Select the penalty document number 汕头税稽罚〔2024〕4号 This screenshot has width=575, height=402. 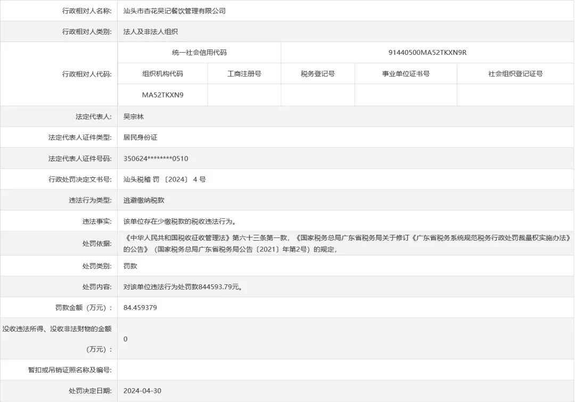click(165, 179)
